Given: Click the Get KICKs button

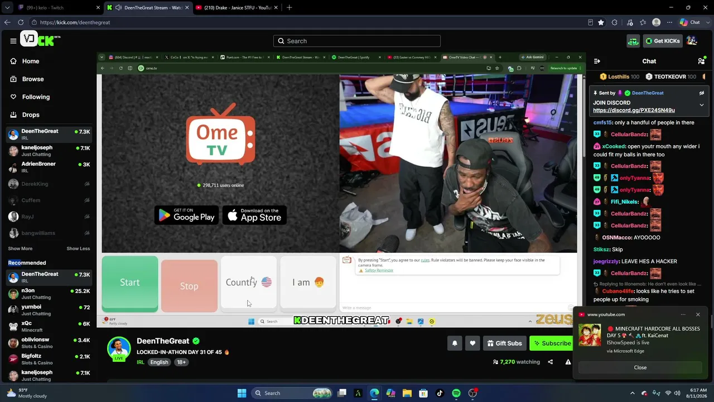Looking at the screenshot, I should (x=662, y=41).
